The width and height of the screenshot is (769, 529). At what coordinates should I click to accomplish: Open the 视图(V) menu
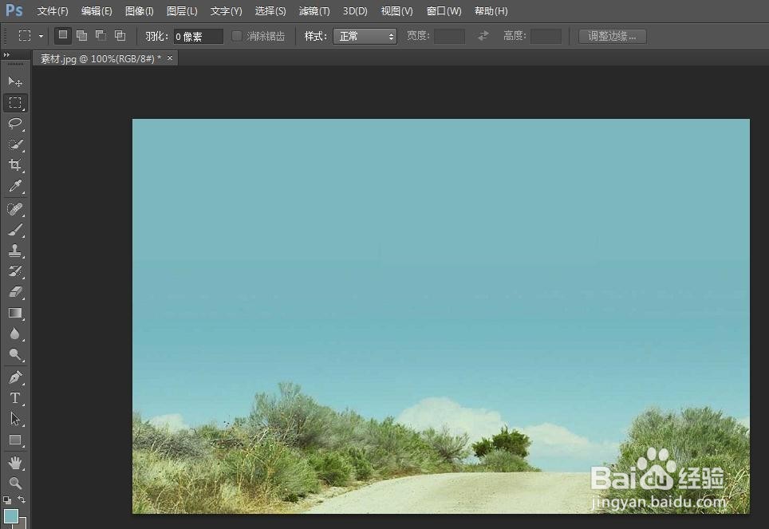point(396,11)
